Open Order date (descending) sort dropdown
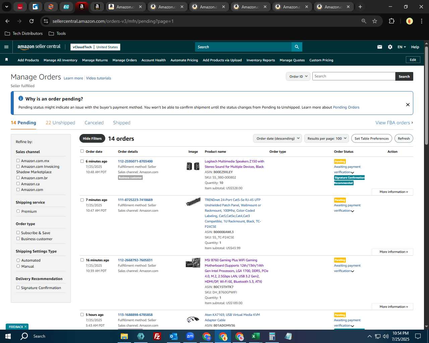 (x=278, y=138)
